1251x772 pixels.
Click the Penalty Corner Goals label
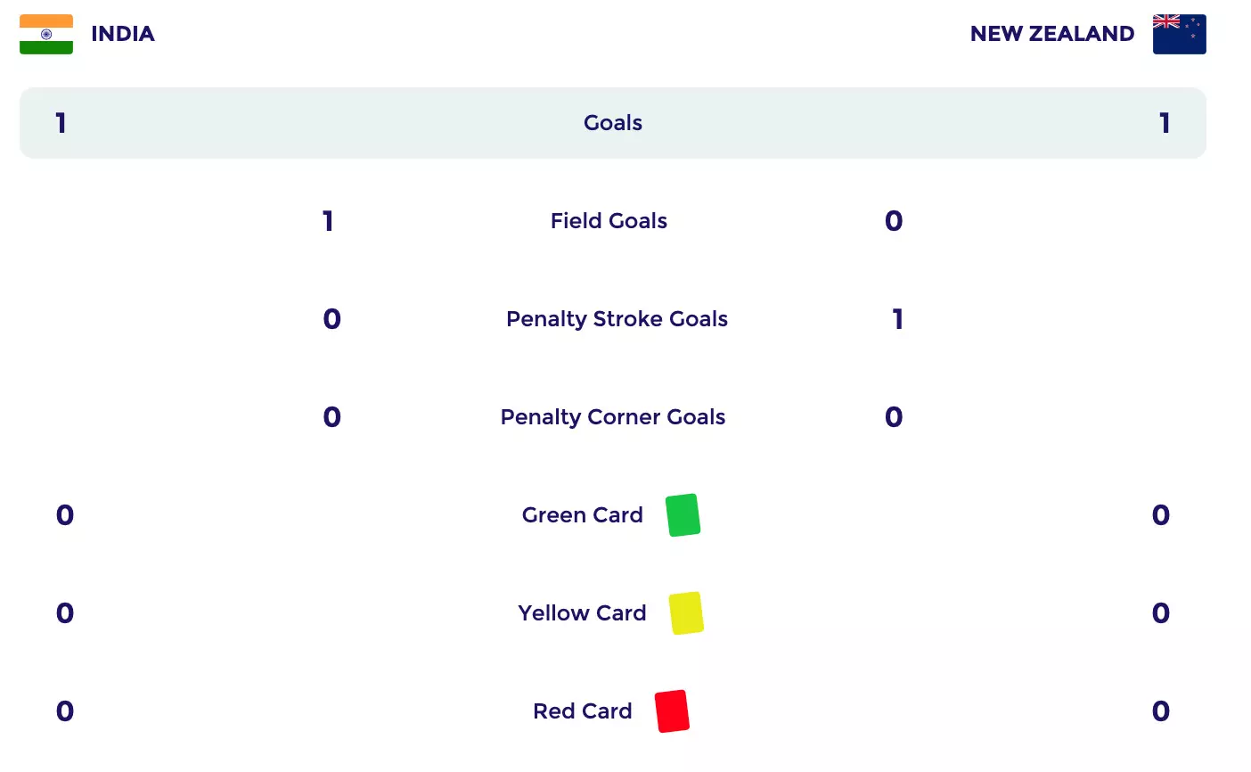[613, 417]
